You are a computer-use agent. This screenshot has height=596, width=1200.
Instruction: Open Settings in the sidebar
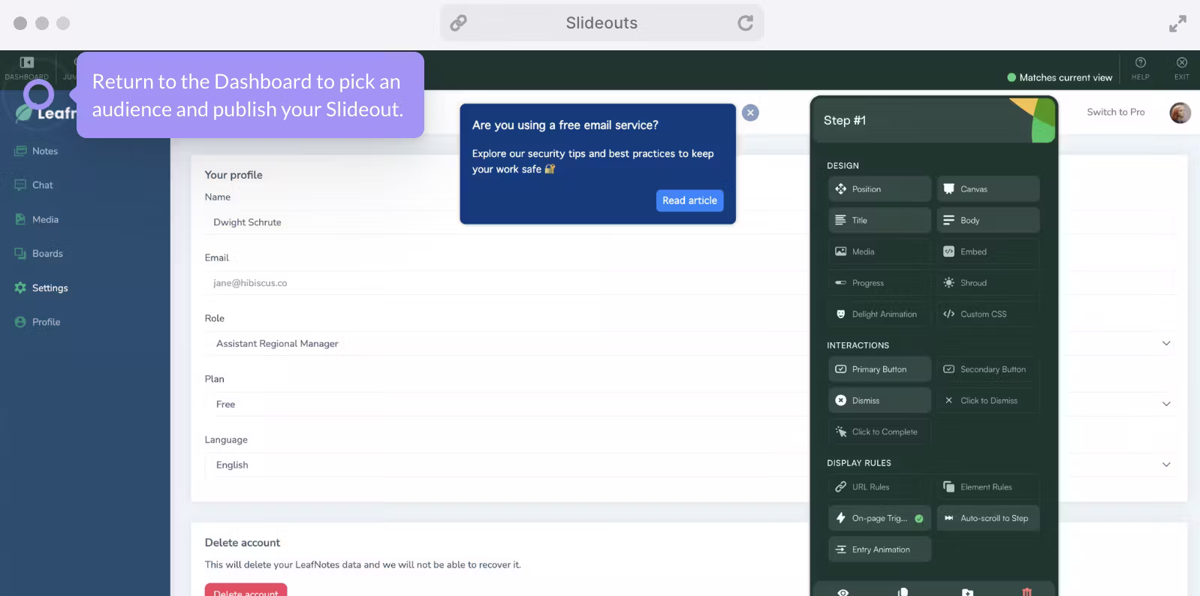(x=50, y=288)
